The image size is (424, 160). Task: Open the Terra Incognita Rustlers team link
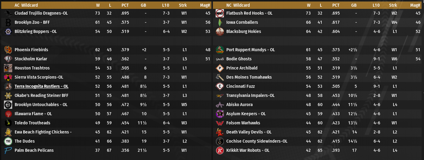click(x=42, y=86)
